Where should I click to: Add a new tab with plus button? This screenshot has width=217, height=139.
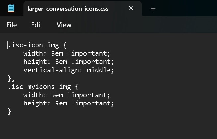pyautogui.click(x=153, y=9)
